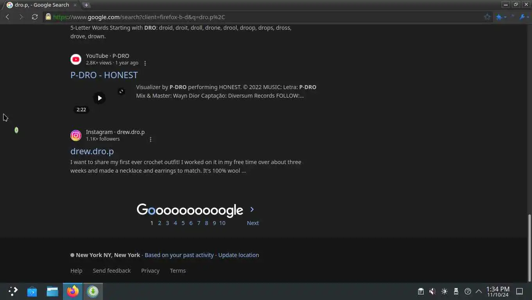Click the Instagram favicon of drew.dro.p
Screen dimensions: 532x300
pyautogui.click(x=76, y=136)
